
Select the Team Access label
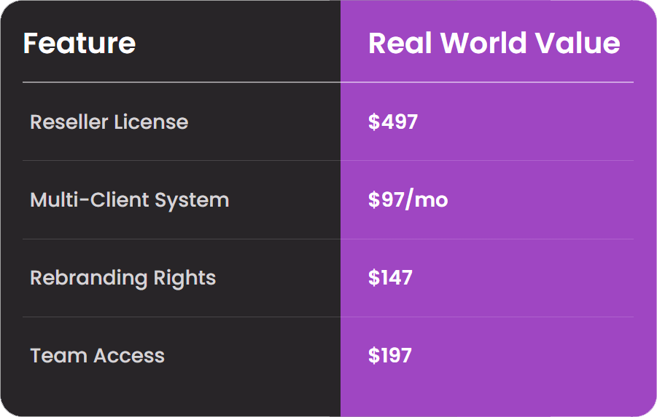point(97,356)
